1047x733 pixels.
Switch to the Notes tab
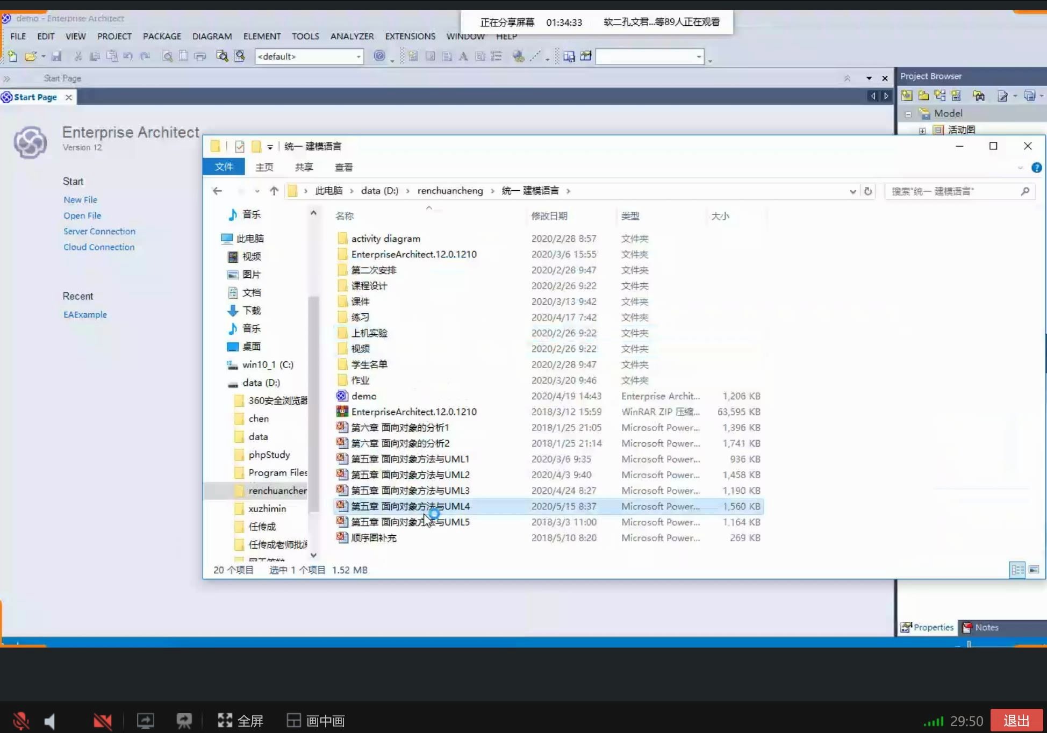click(x=981, y=627)
